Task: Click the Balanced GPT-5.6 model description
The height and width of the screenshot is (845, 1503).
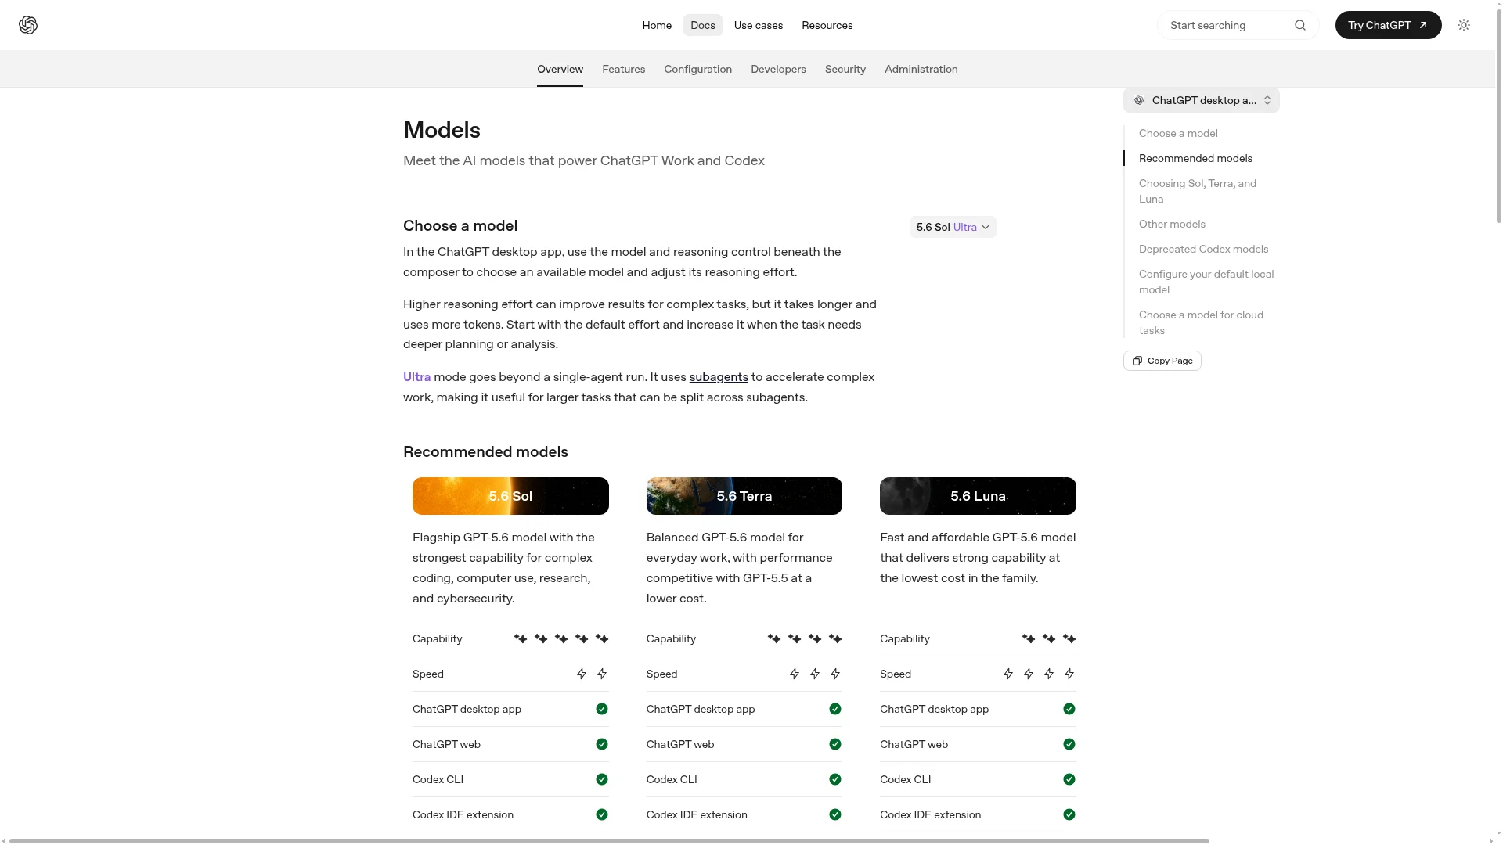Action: pos(740,568)
